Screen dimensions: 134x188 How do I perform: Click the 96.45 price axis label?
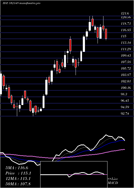click(x=125, y=101)
